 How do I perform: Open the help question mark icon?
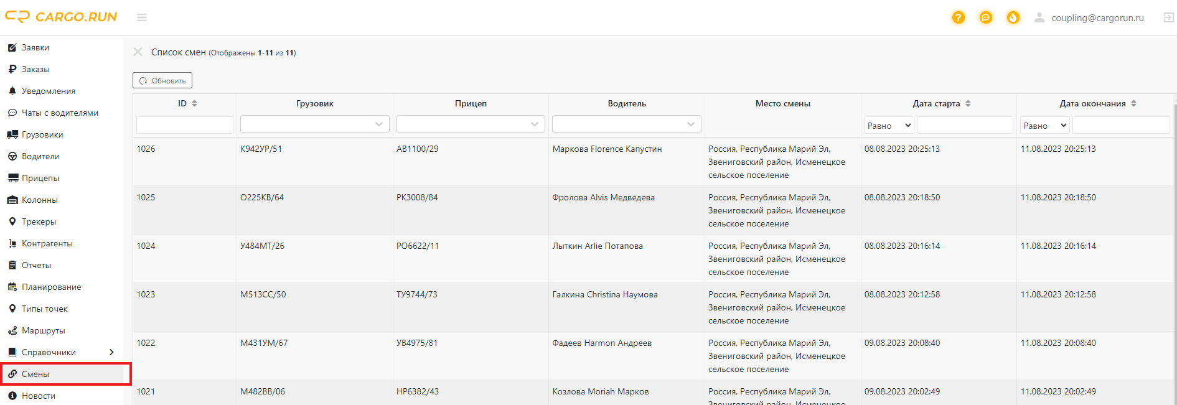point(959,17)
